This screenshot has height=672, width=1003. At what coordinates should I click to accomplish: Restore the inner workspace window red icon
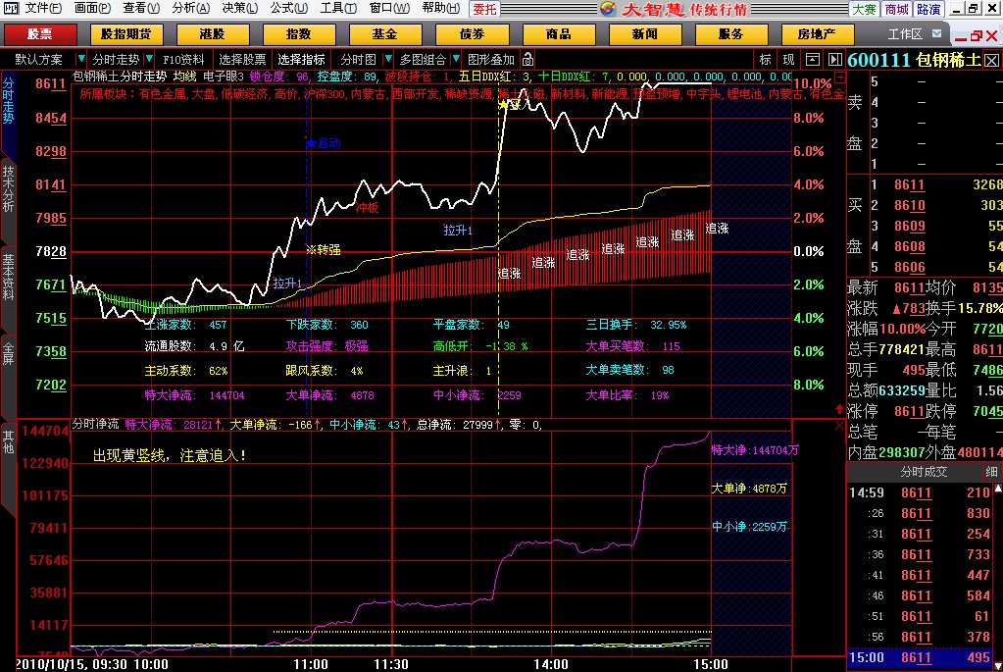coord(976,36)
